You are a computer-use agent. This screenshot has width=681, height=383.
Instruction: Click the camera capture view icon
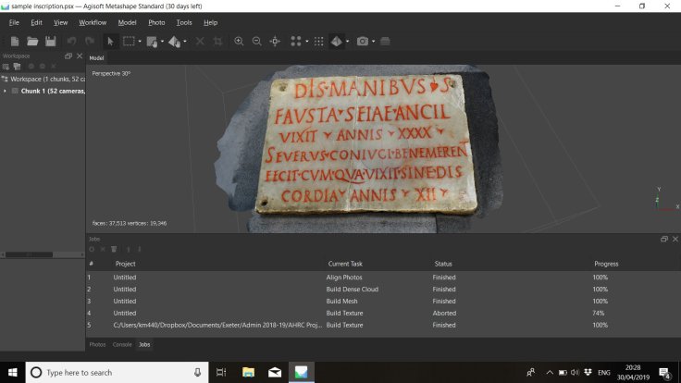(362, 41)
